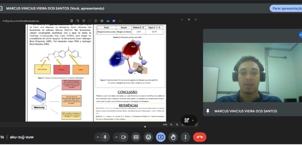
Task: Delete image using trash icon in viewer toolbar
Action: point(83,21)
